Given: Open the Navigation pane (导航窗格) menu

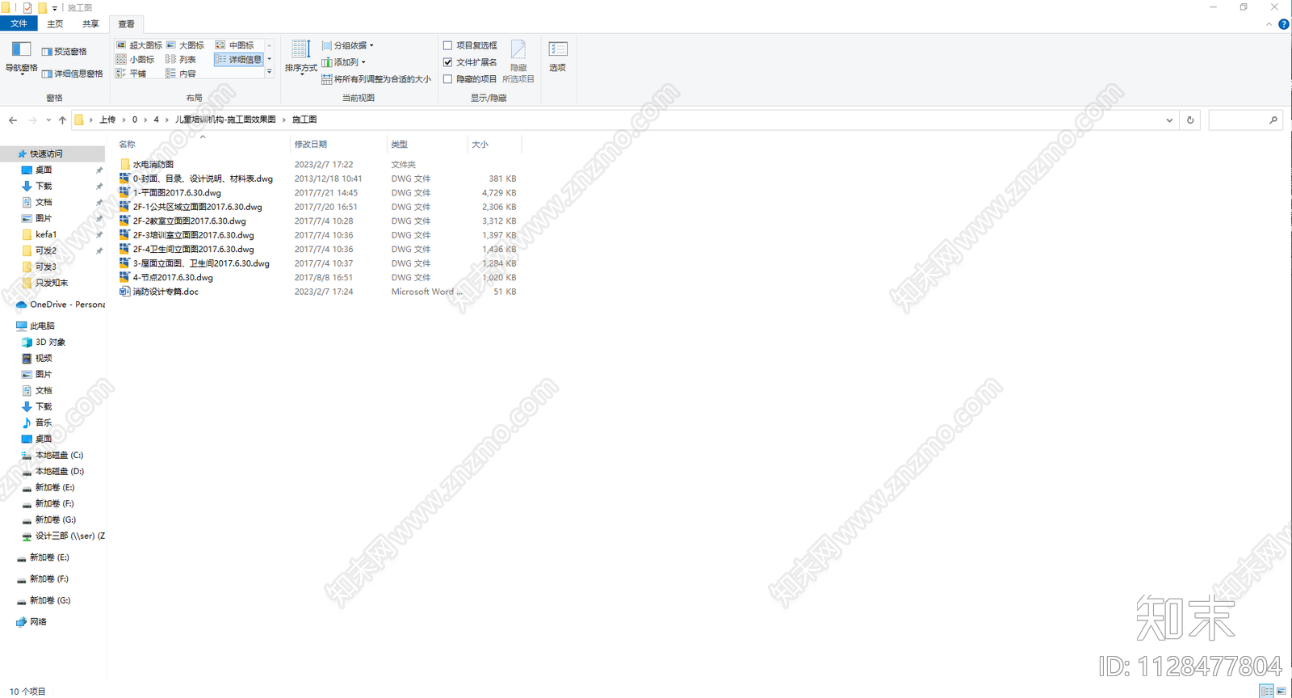Looking at the screenshot, I should click(21, 58).
